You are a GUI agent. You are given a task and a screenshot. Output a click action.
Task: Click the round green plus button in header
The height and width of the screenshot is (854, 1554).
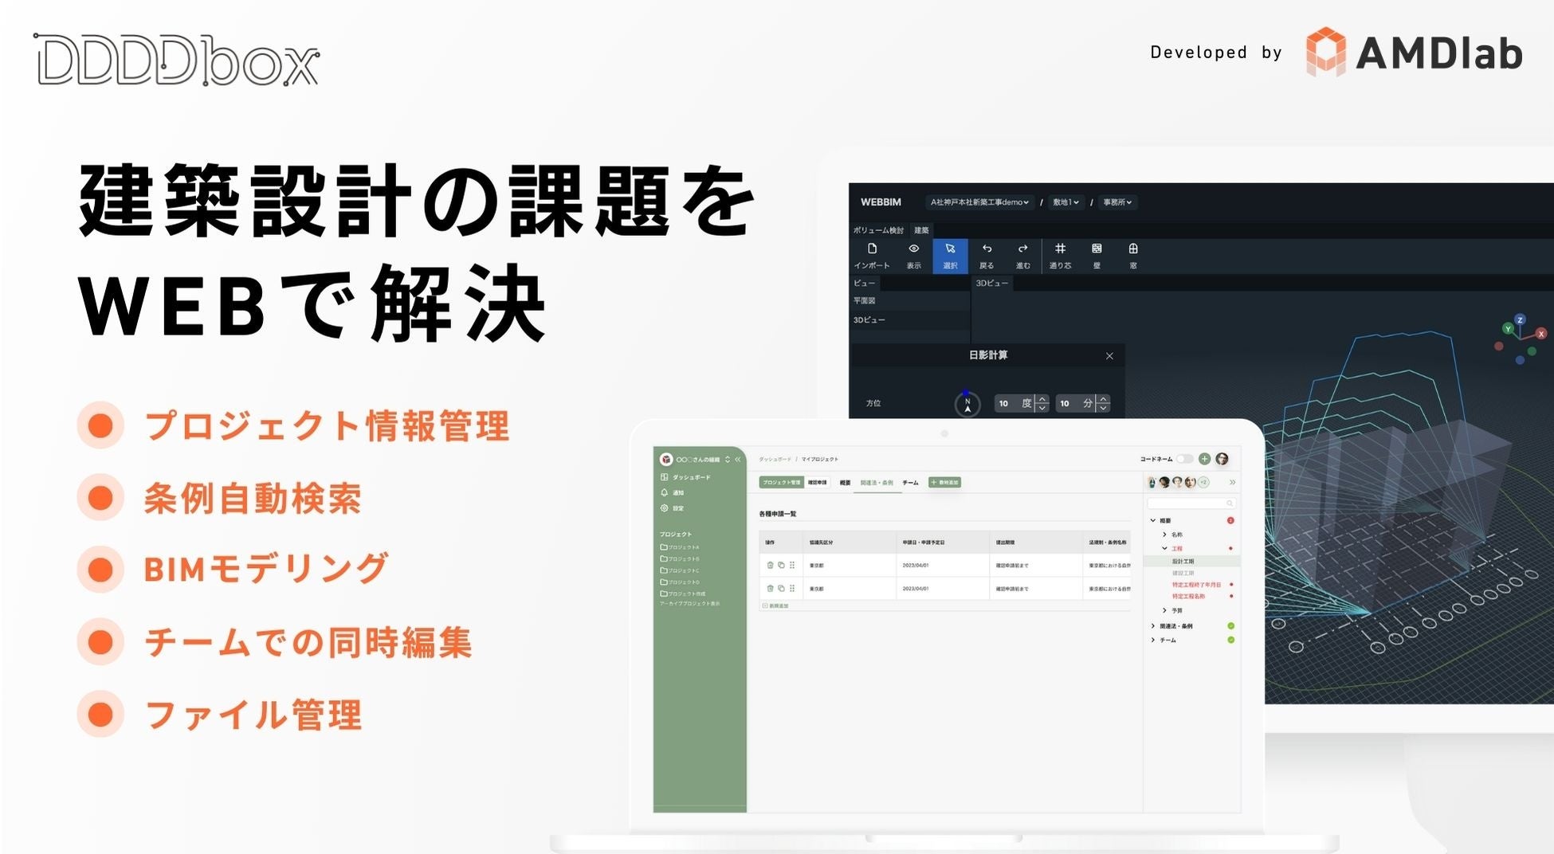[1204, 459]
